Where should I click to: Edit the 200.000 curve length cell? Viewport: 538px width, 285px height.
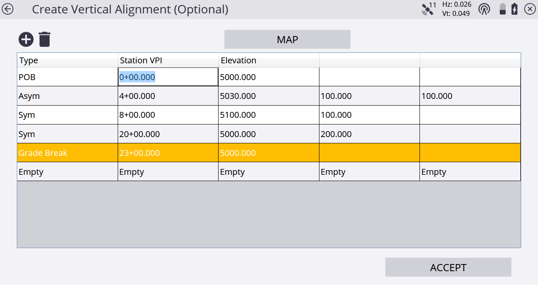(369, 134)
